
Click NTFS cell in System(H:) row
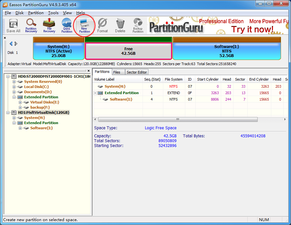pos(174,86)
